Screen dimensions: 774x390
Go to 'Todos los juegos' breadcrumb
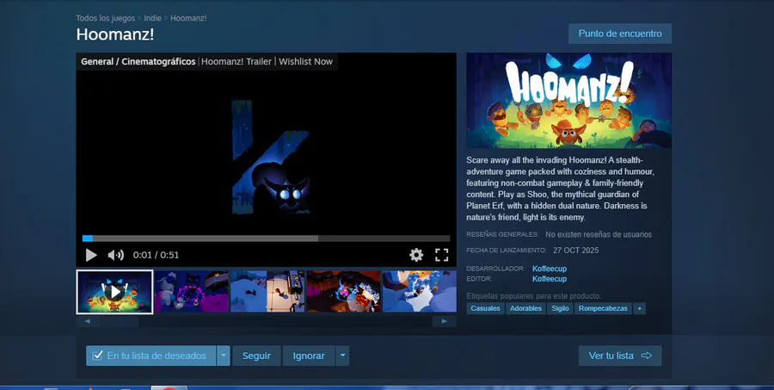(x=106, y=18)
